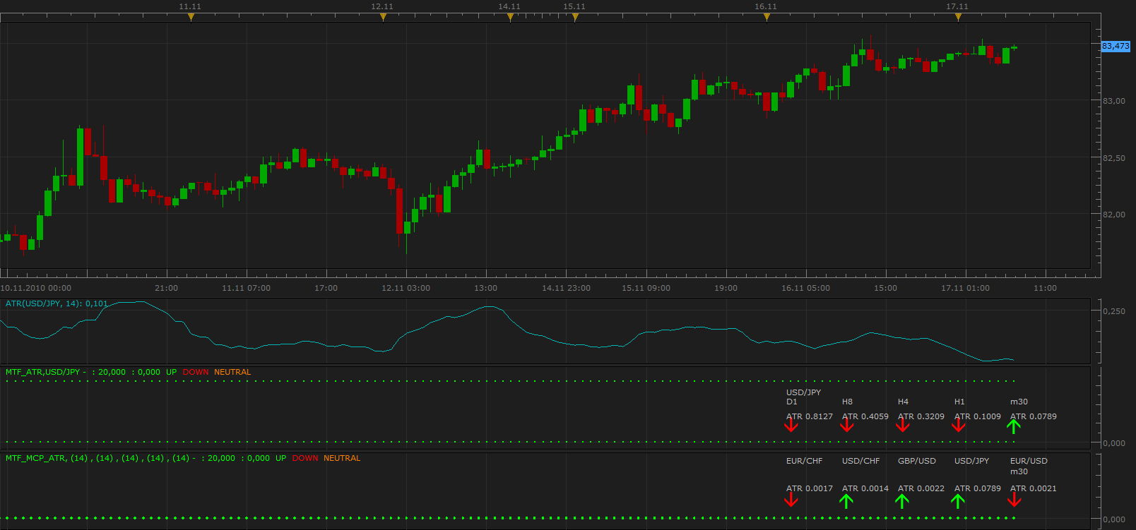Click the MTF_MCP_ATR indicator title text
Viewport: 1136px width, 530px height.
[36, 458]
